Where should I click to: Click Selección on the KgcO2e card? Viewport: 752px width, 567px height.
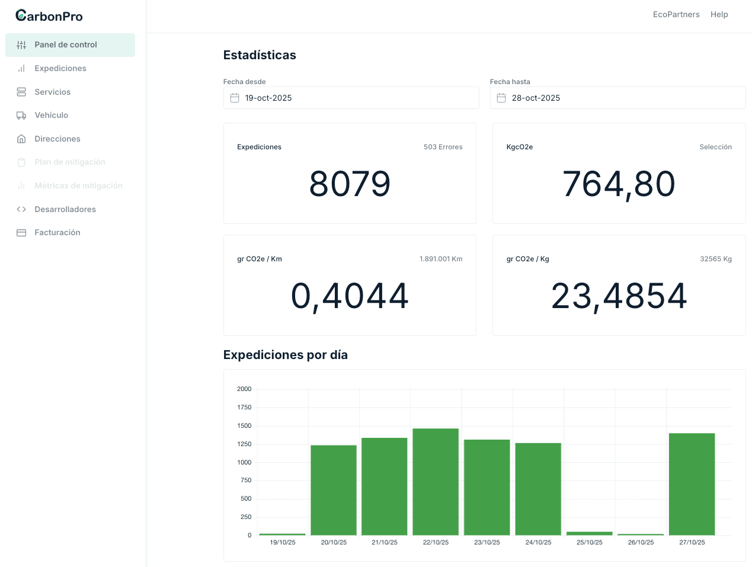click(716, 147)
